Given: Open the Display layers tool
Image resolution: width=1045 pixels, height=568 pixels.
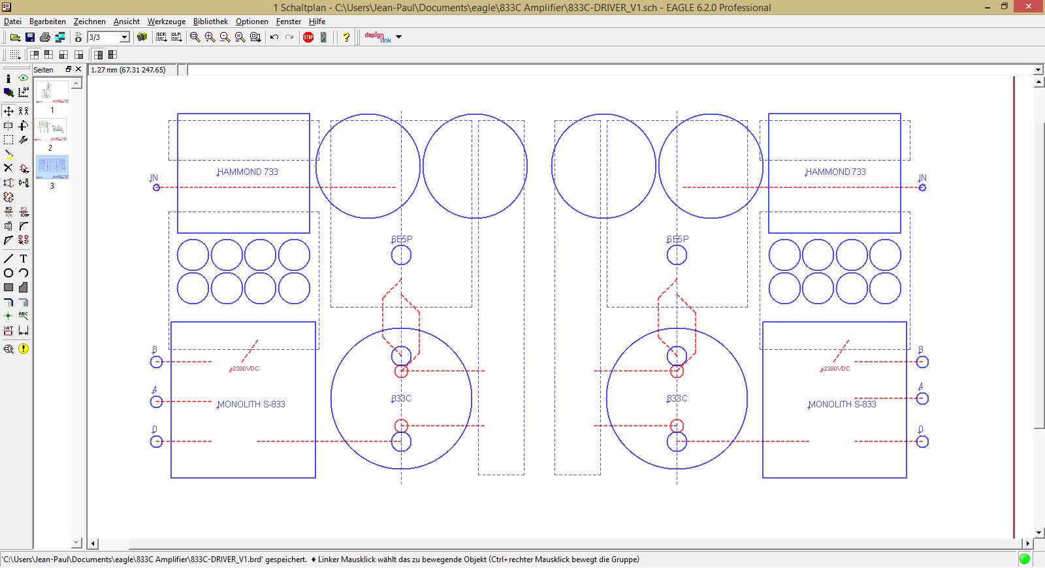Looking at the screenshot, I should point(8,93).
